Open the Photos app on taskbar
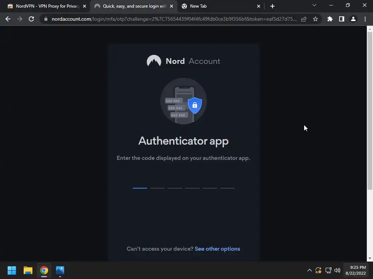373x279 pixels. click(60, 270)
